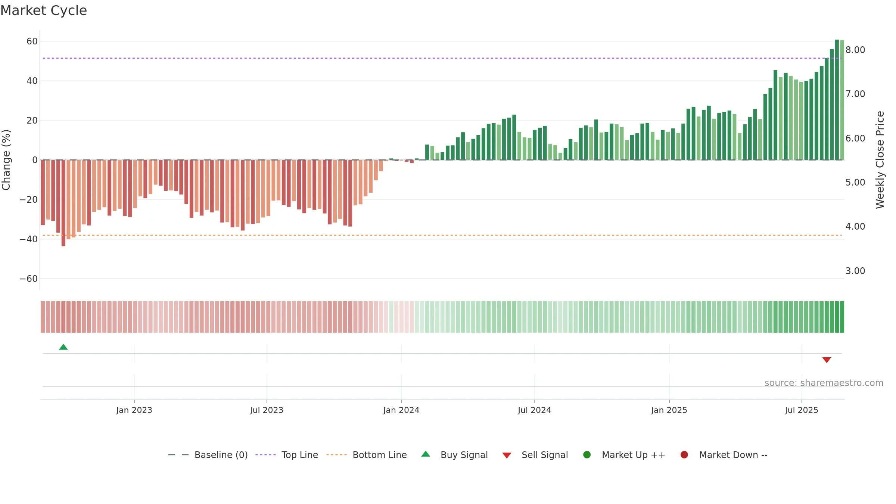Click the 8.00 tick on the right axis
The image size is (896, 504).
(855, 50)
